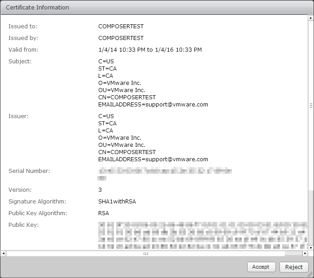
Task: Click the RSA public key algorithm value
Action: pos(104,213)
